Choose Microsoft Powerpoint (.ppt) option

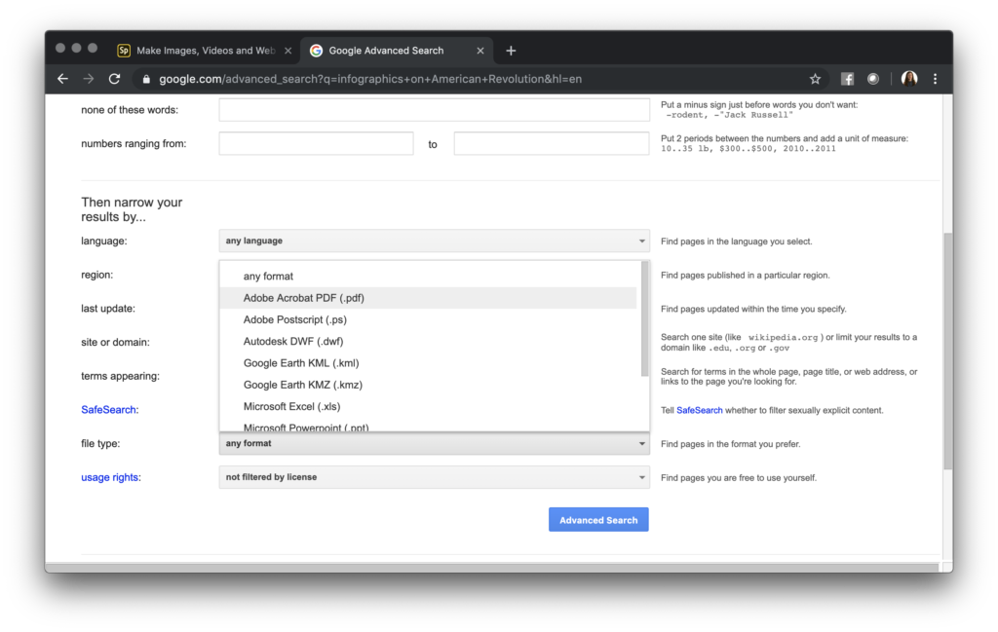click(x=428, y=427)
